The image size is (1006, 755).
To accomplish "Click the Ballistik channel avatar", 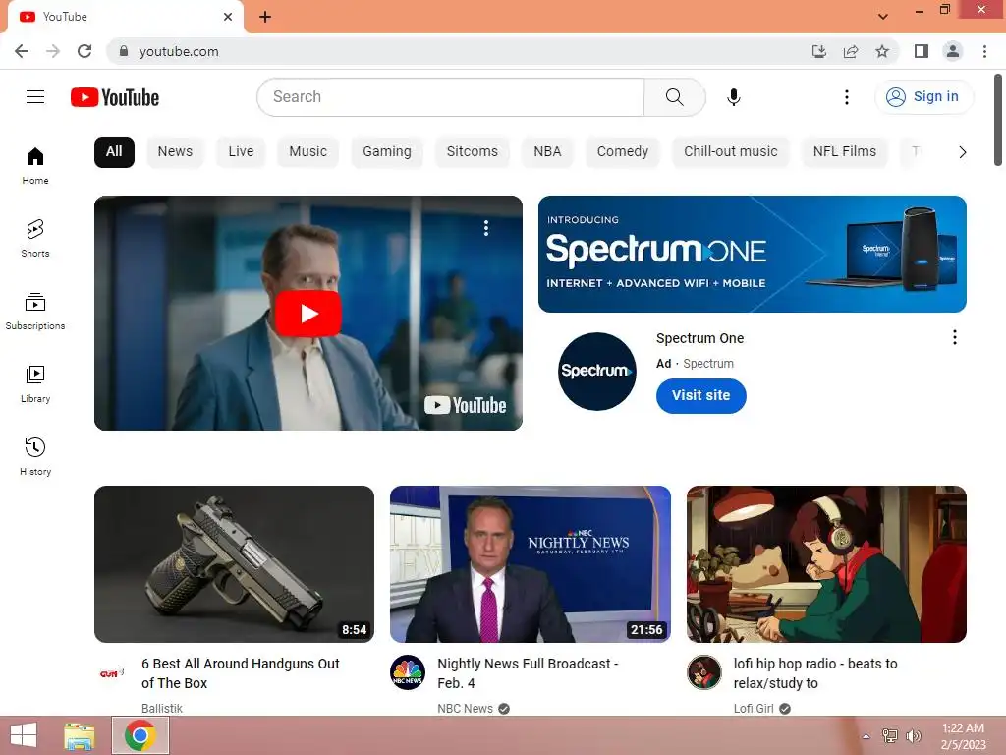I will [112, 672].
